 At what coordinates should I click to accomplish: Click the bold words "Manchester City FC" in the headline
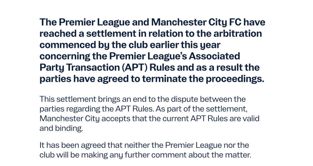(208, 22)
